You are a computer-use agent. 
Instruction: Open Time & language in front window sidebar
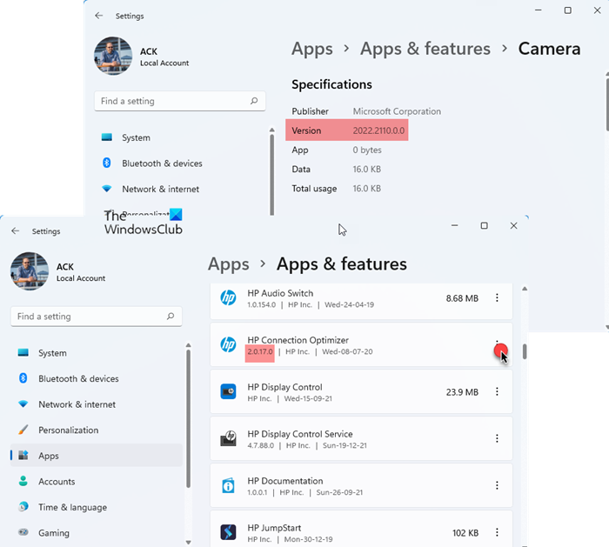(72, 507)
